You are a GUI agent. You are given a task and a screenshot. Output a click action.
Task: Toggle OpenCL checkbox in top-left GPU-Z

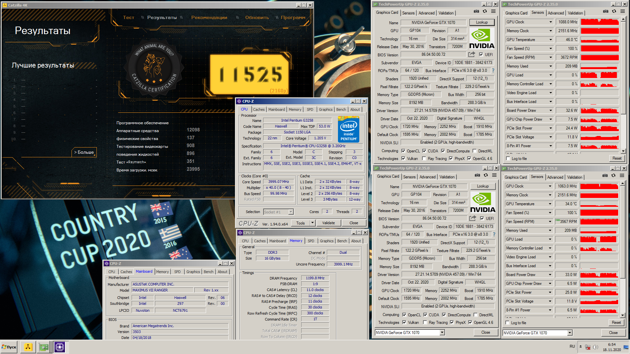pyautogui.click(x=403, y=151)
